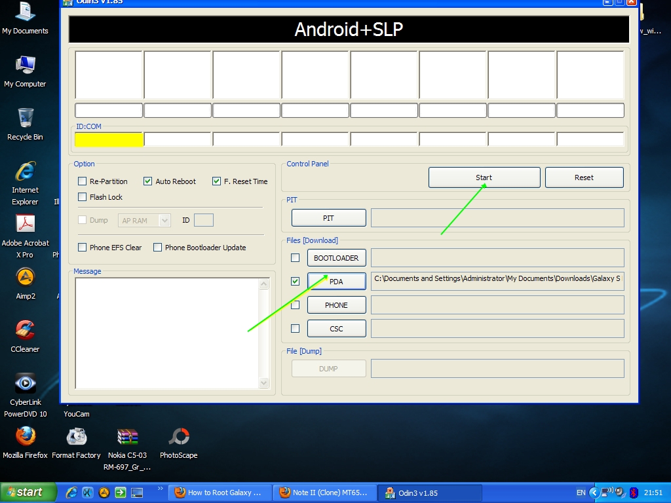The image size is (671, 503).
Task: Click the CSC file path field
Action: [497, 329]
